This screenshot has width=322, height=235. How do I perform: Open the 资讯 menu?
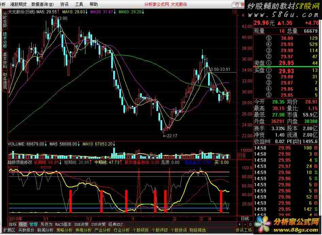(x=65, y=4)
